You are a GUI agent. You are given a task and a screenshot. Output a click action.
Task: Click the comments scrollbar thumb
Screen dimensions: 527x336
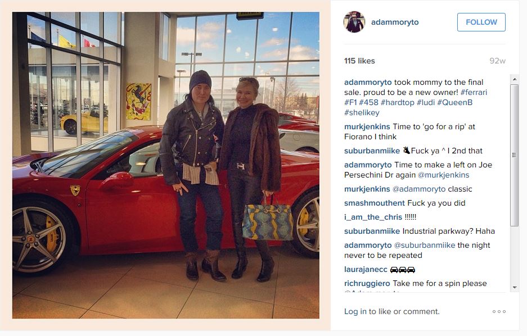tap(514, 155)
